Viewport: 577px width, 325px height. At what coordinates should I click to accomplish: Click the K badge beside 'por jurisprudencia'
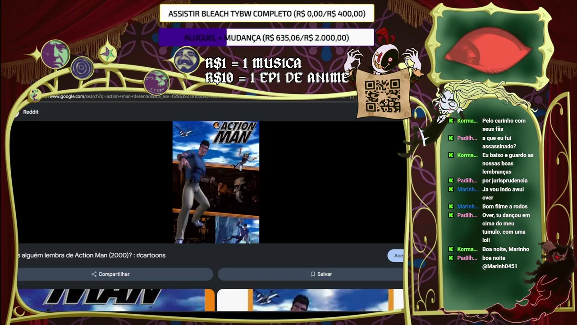click(451, 181)
